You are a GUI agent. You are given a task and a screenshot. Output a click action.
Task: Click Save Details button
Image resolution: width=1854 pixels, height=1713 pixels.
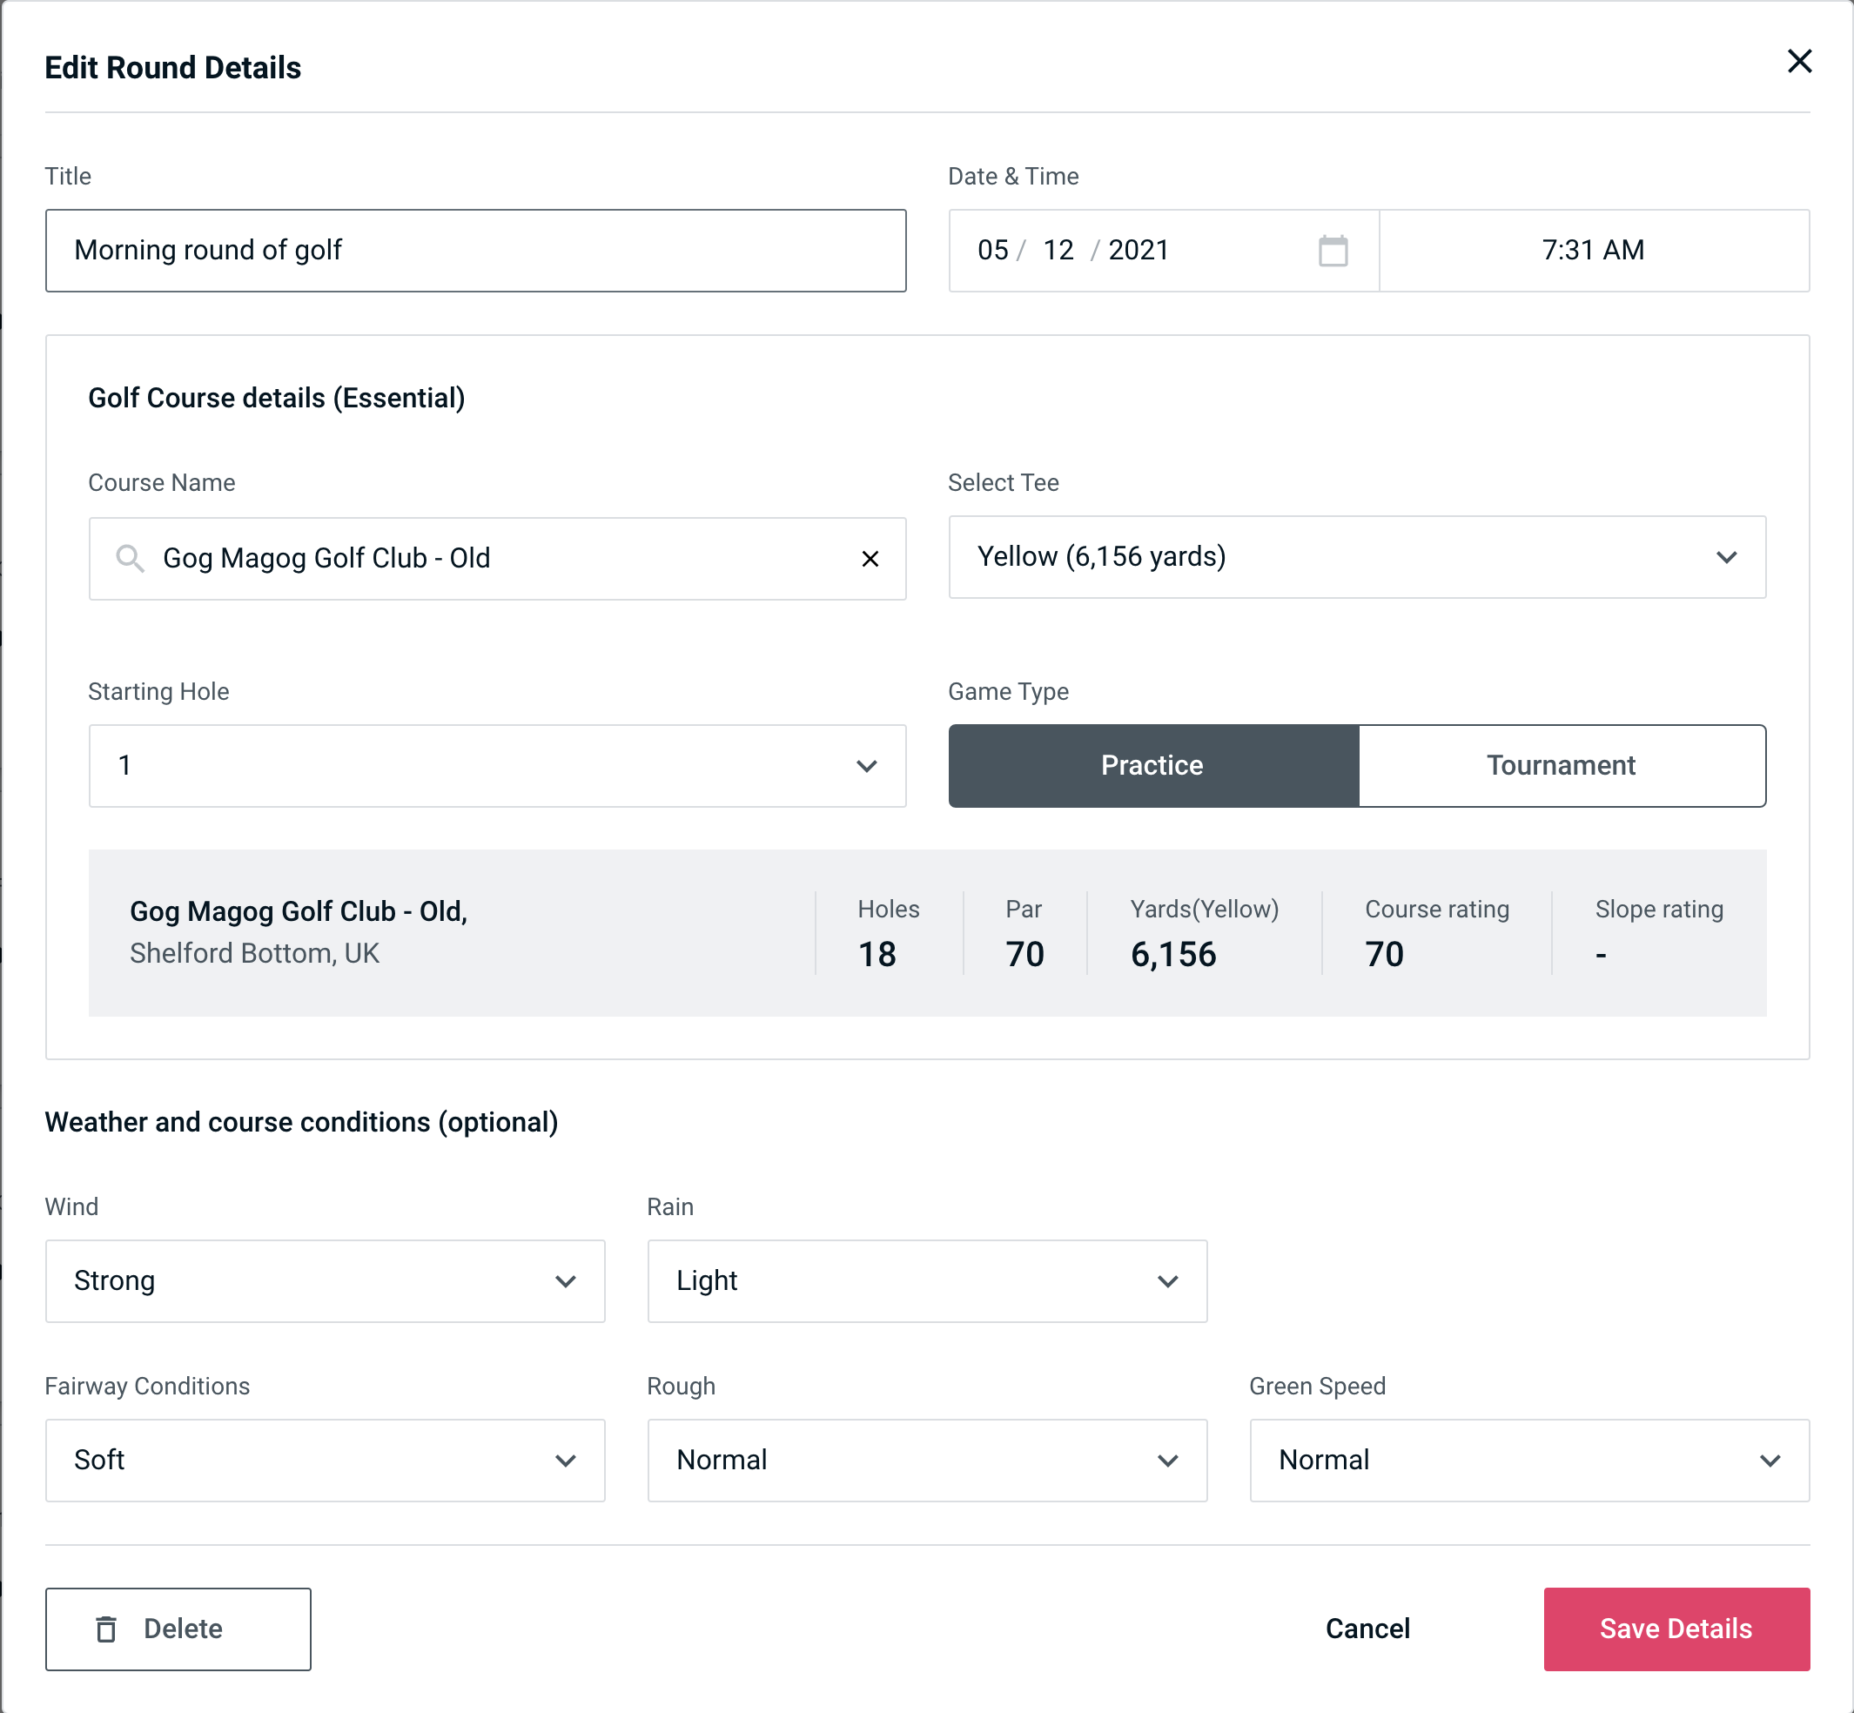pyautogui.click(x=1675, y=1629)
